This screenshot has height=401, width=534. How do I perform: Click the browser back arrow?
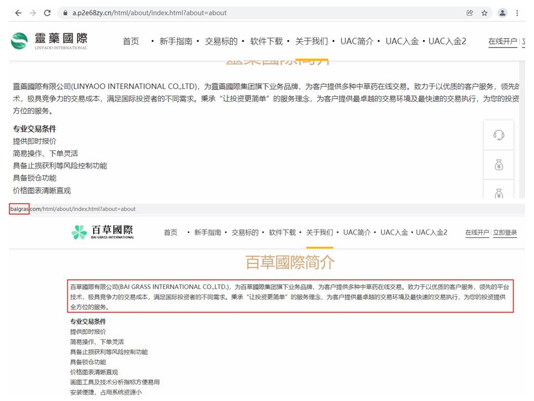pos(18,13)
